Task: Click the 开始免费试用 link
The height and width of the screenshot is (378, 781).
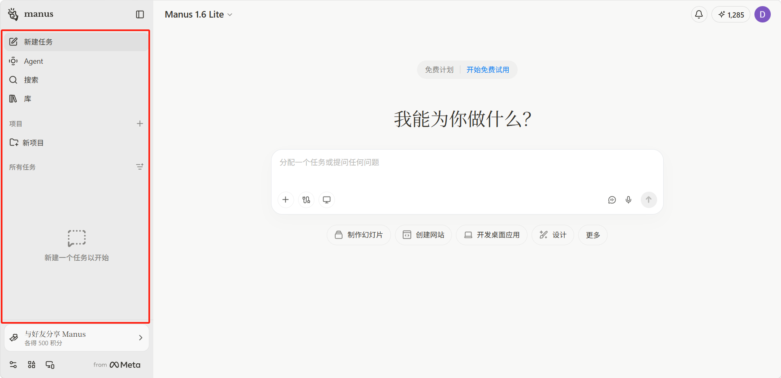Action: pyautogui.click(x=488, y=70)
